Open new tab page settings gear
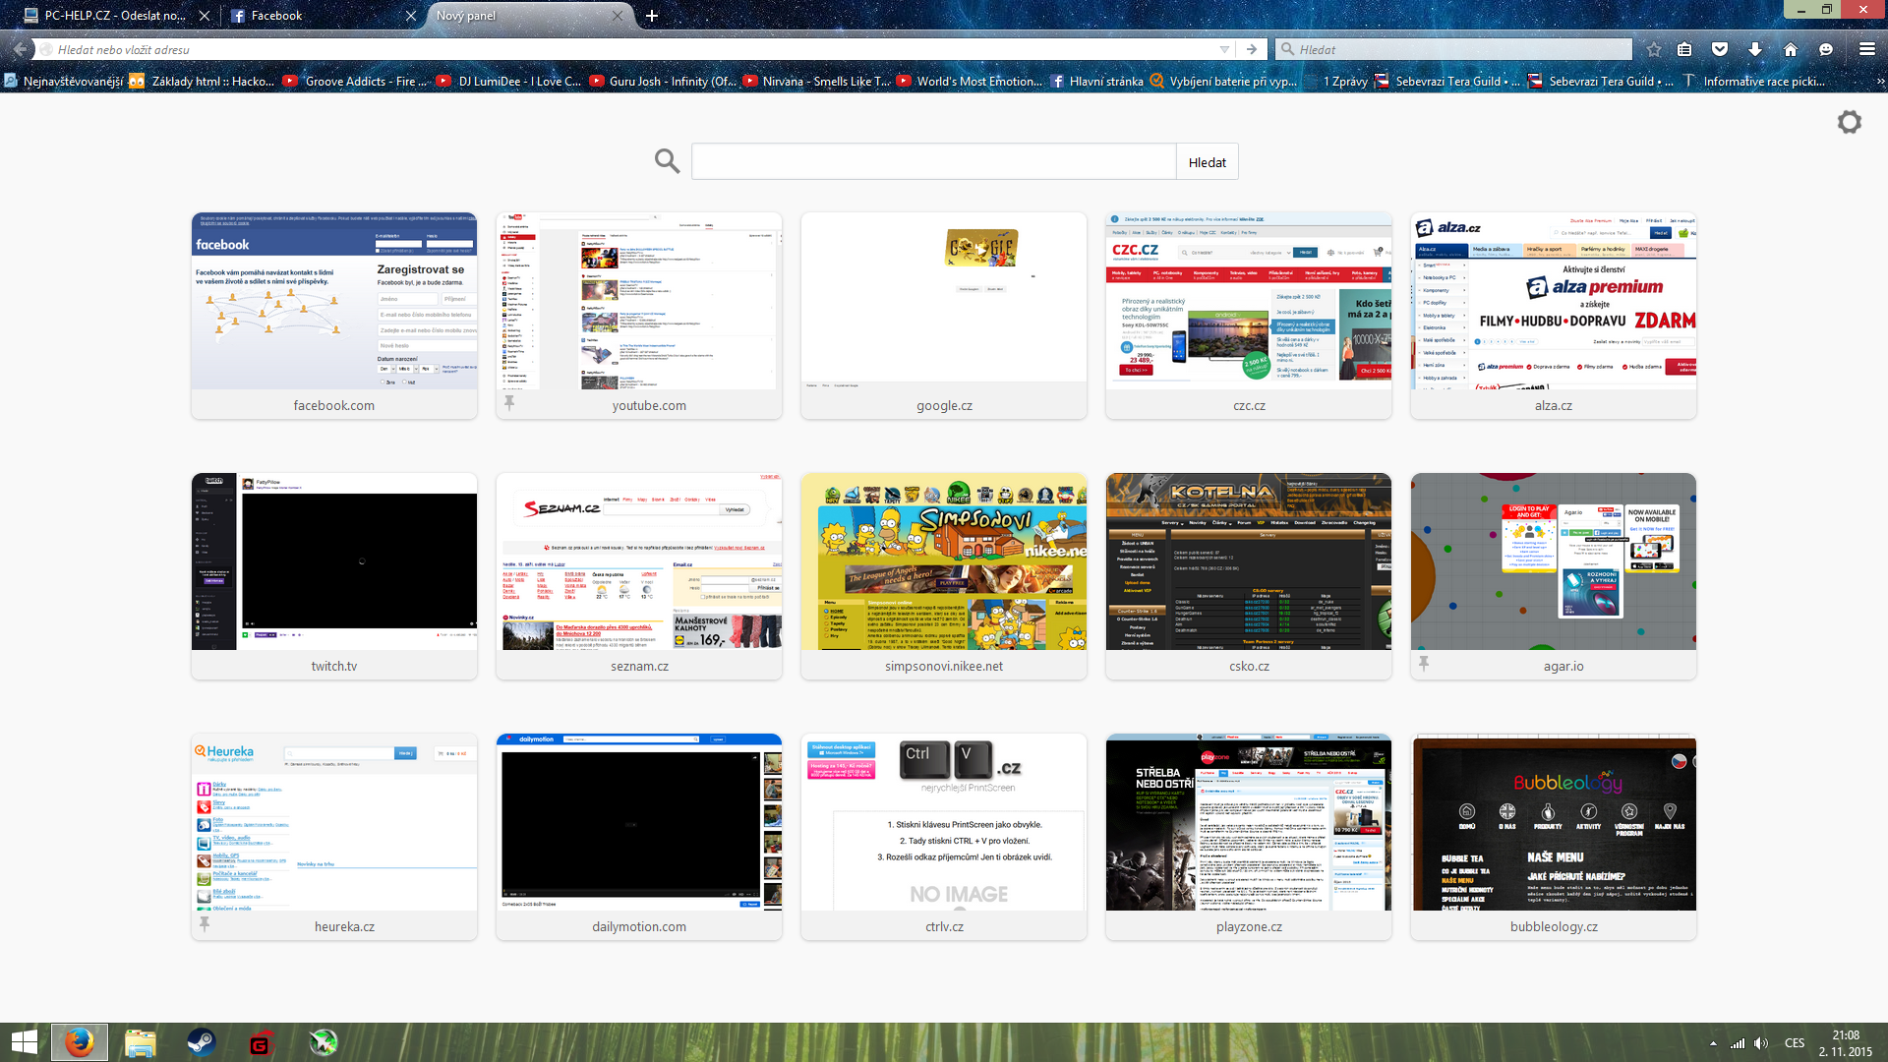This screenshot has height=1062, width=1888. (1849, 122)
